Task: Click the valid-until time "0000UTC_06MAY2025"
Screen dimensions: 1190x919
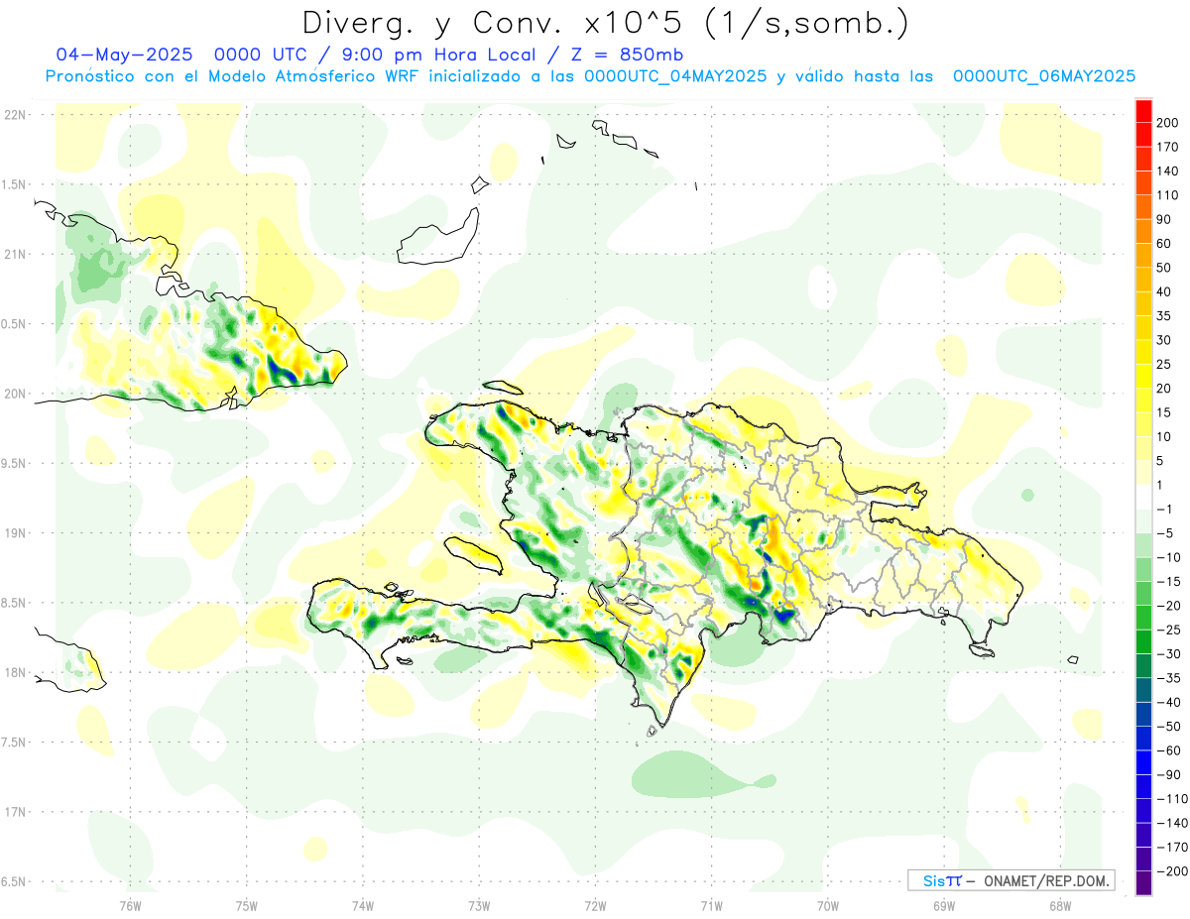Action: click(1044, 76)
